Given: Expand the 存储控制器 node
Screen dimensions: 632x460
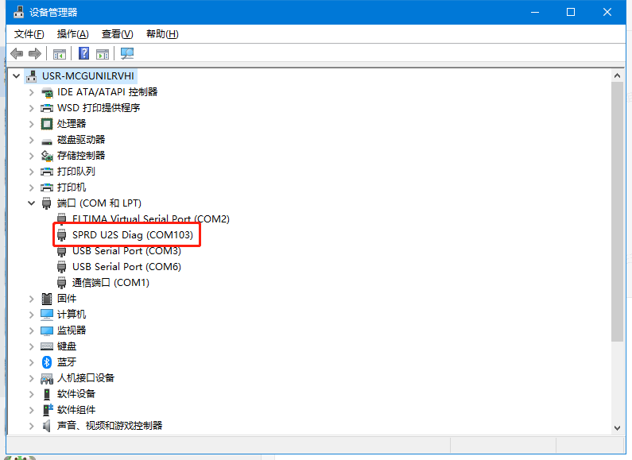Looking at the screenshot, I should 32,156.
